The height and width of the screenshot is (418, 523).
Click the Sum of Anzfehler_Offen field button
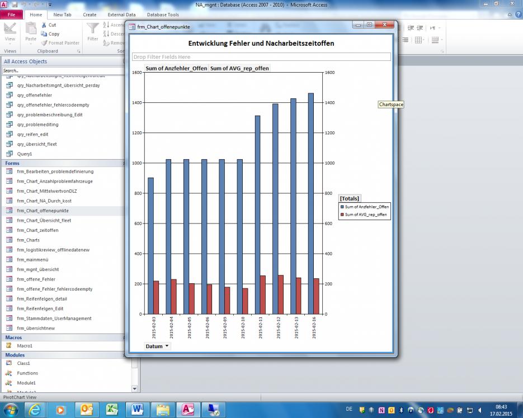[176, 68]
